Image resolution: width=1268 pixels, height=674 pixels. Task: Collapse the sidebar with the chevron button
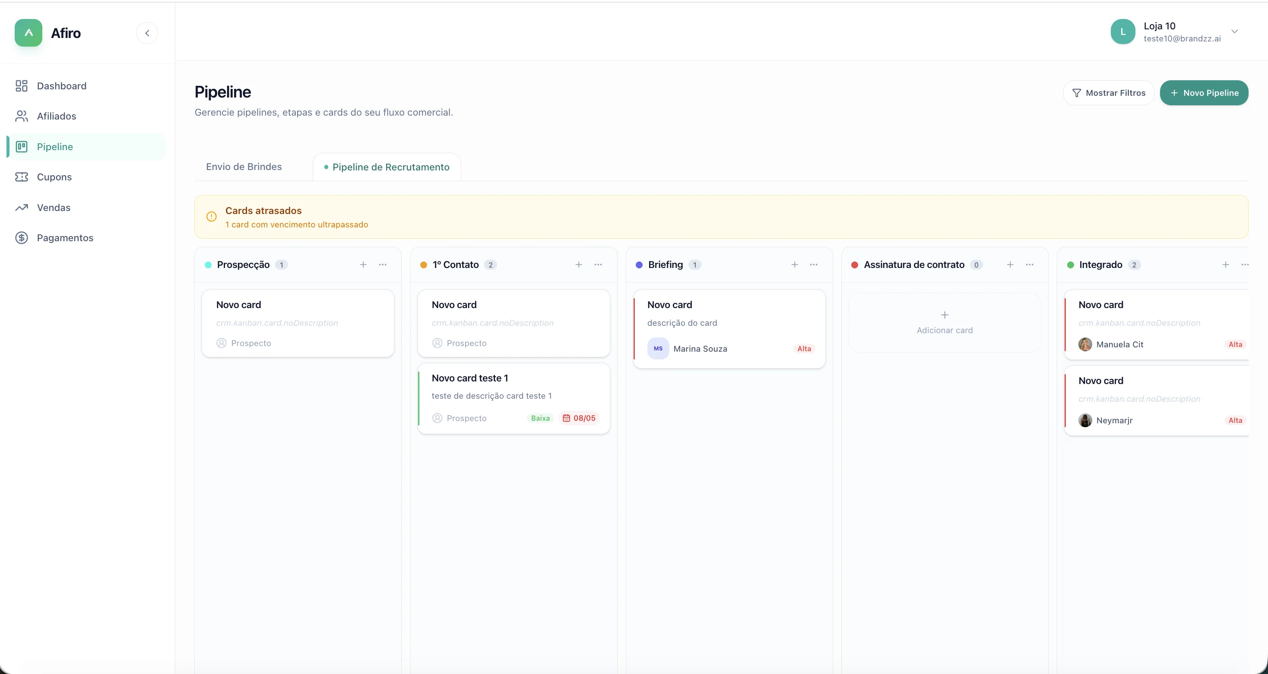pyautogui.click(x=147, y=33)
